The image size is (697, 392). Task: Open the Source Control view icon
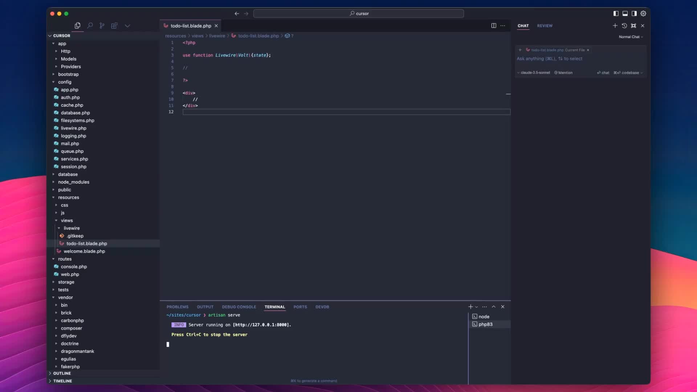pyautogui.click(x=102, y=25)
